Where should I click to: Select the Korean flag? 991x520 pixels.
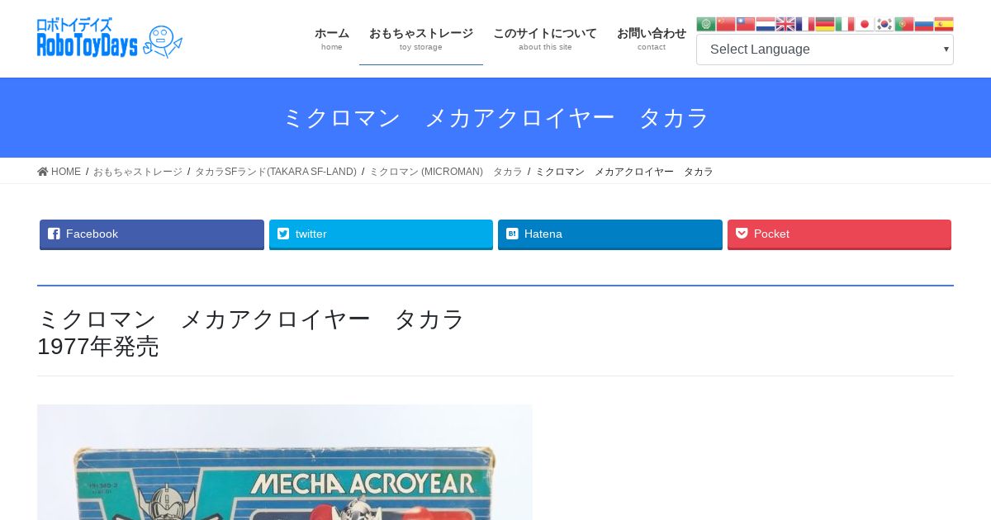coord(884,24)
